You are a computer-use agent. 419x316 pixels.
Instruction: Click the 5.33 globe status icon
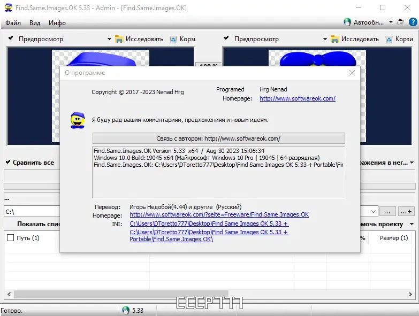click(126, 310)
